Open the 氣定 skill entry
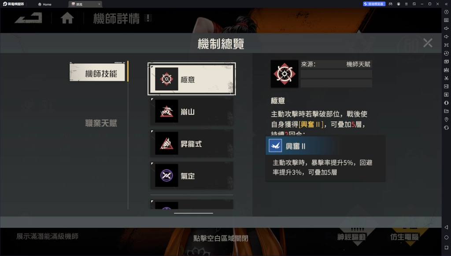This screenshot has height=256, width=451. (192, 176)
